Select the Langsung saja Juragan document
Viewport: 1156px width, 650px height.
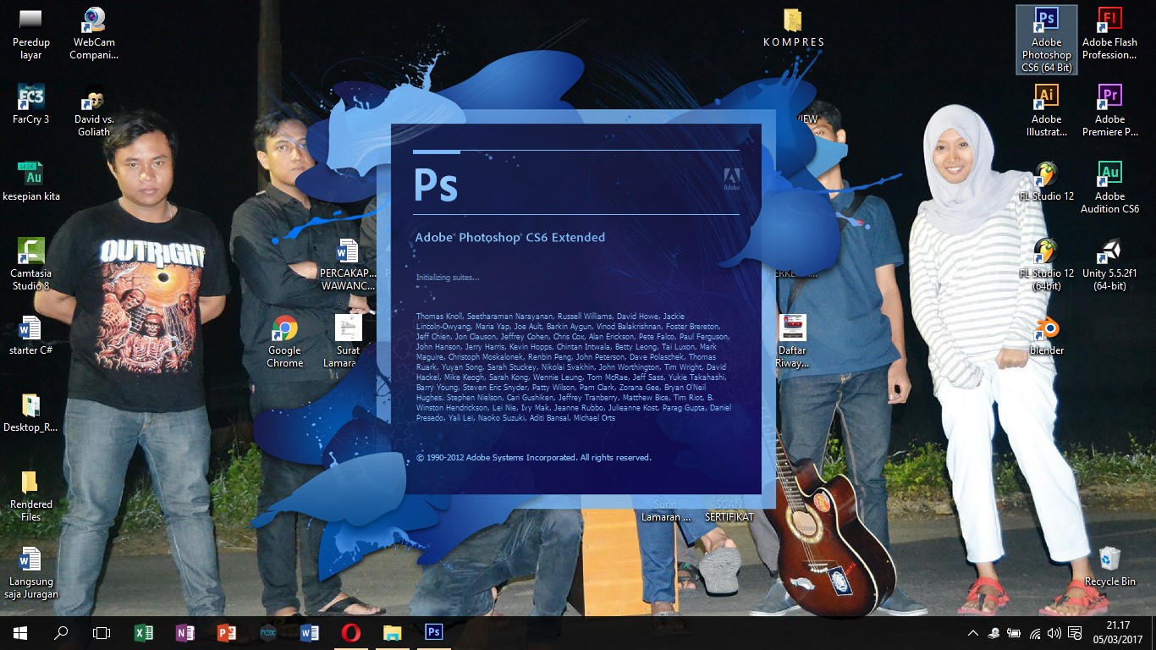[x=31, y=573]
